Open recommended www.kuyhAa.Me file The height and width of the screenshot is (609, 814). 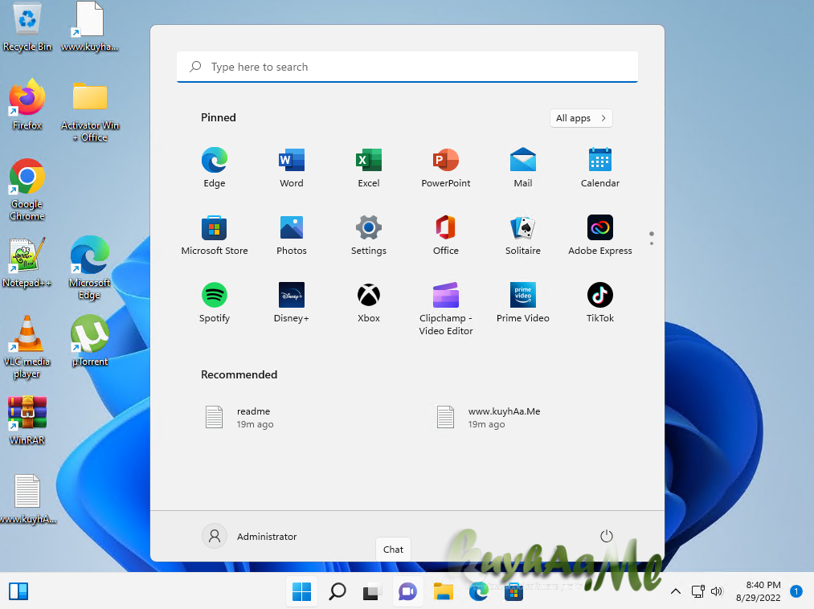(x=489, y=418)
